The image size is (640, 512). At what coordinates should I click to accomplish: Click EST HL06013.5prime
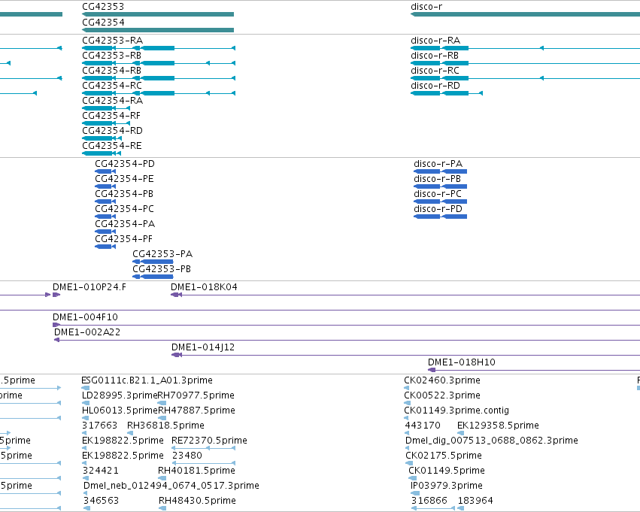(x=85, y=418)
